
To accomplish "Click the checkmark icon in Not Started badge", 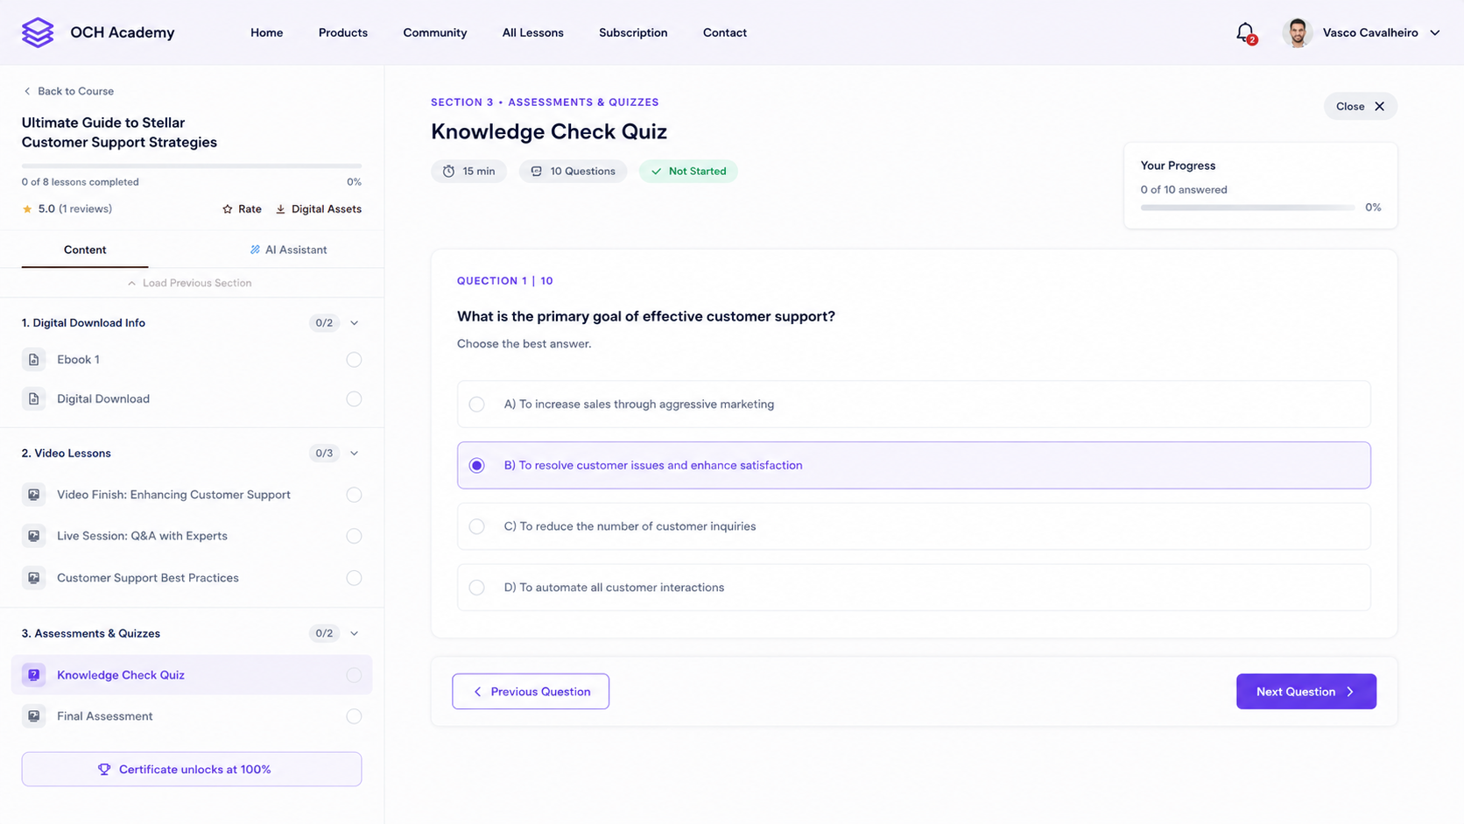I will pos(656,172).
